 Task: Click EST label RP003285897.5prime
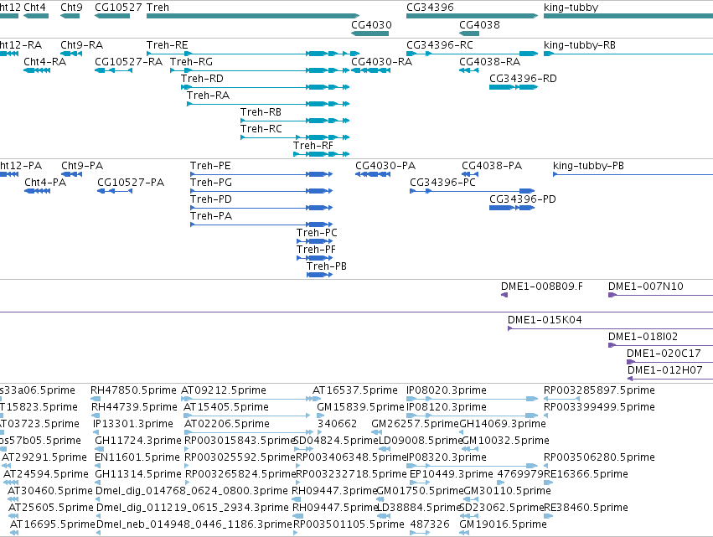599,390
